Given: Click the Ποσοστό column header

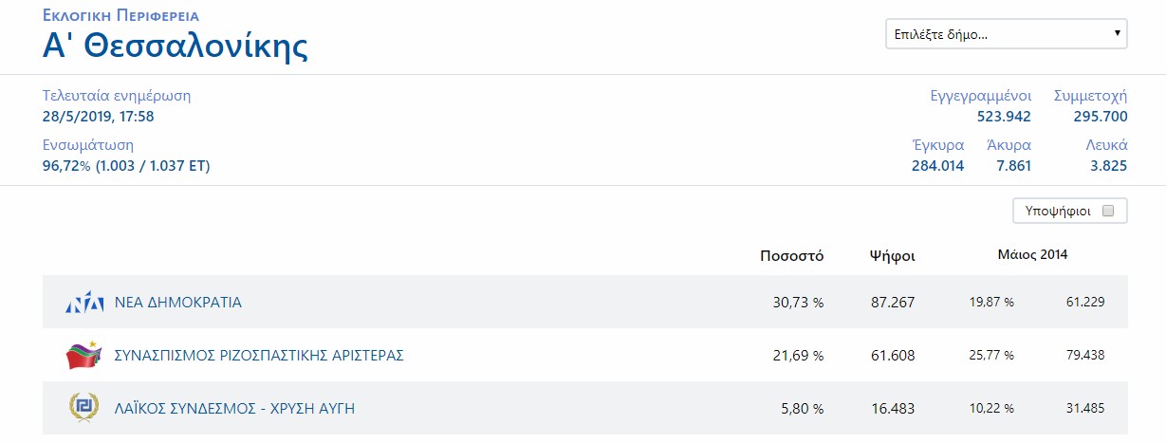Looking at the screenshot, I should pos(791,255).
